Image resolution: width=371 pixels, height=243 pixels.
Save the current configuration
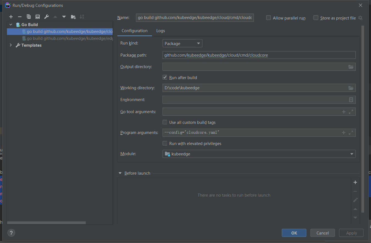37,17
